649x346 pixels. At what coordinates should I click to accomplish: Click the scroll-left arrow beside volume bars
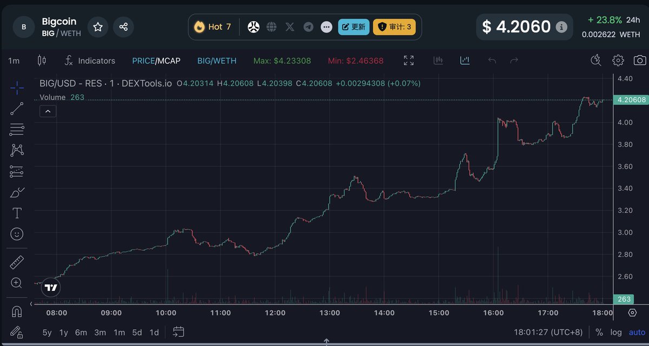pos(31,303)
